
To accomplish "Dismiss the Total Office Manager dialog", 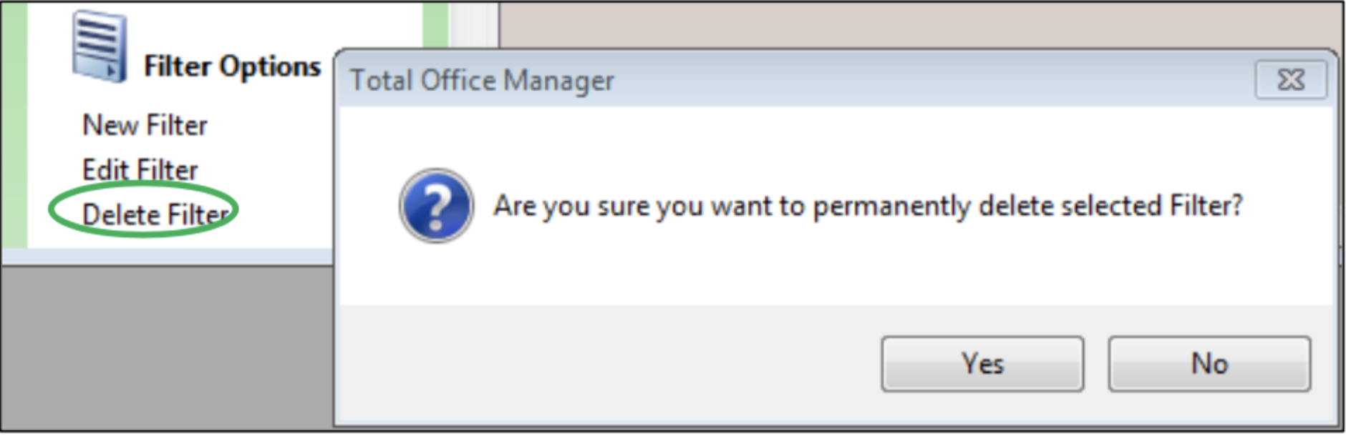I will tap(1292, 81).
